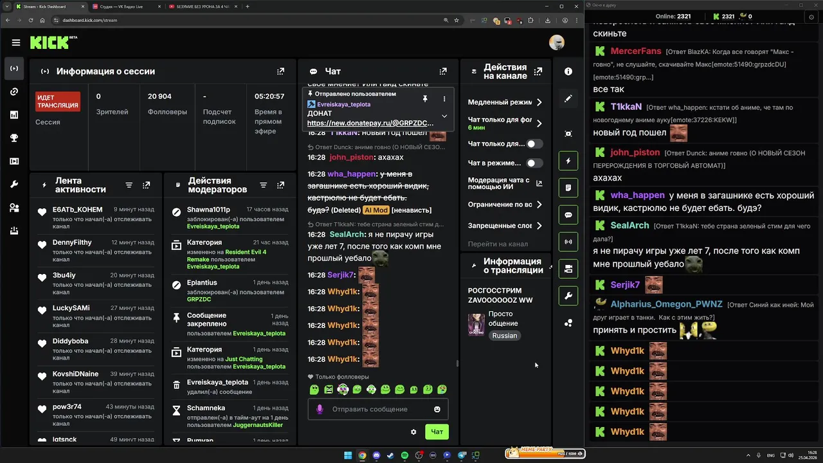Pop out the Chat panel
The height and width of the screenshot is (463, 823).
point(442,71)
